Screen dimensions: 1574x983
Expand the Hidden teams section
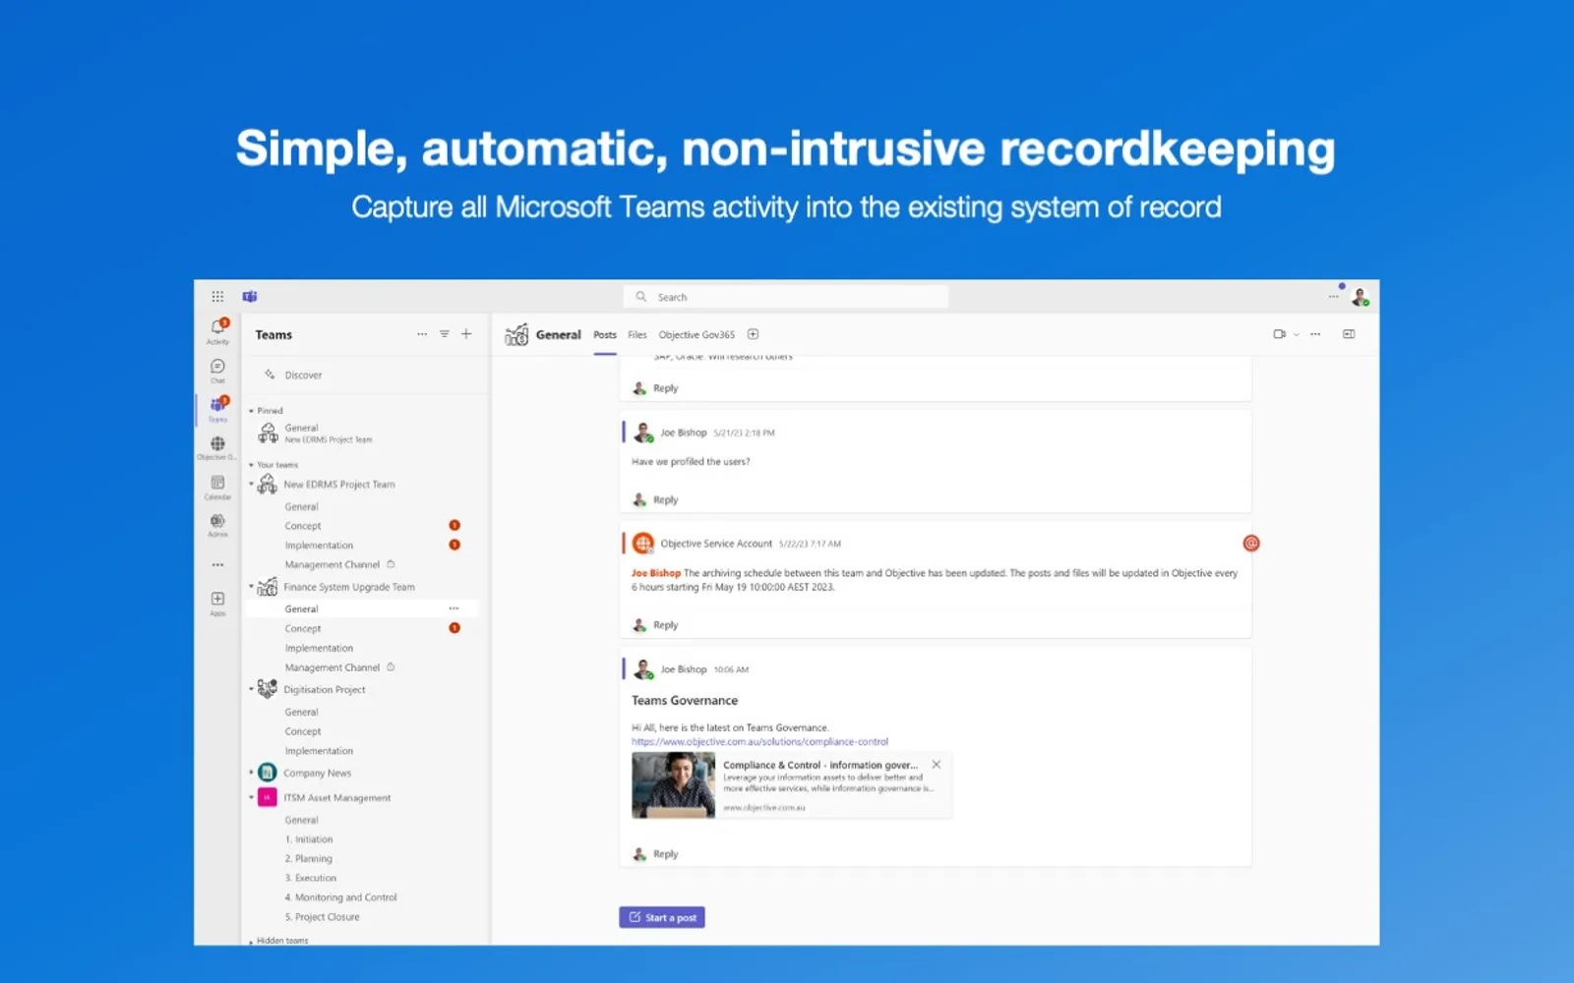tap(251, 942)
